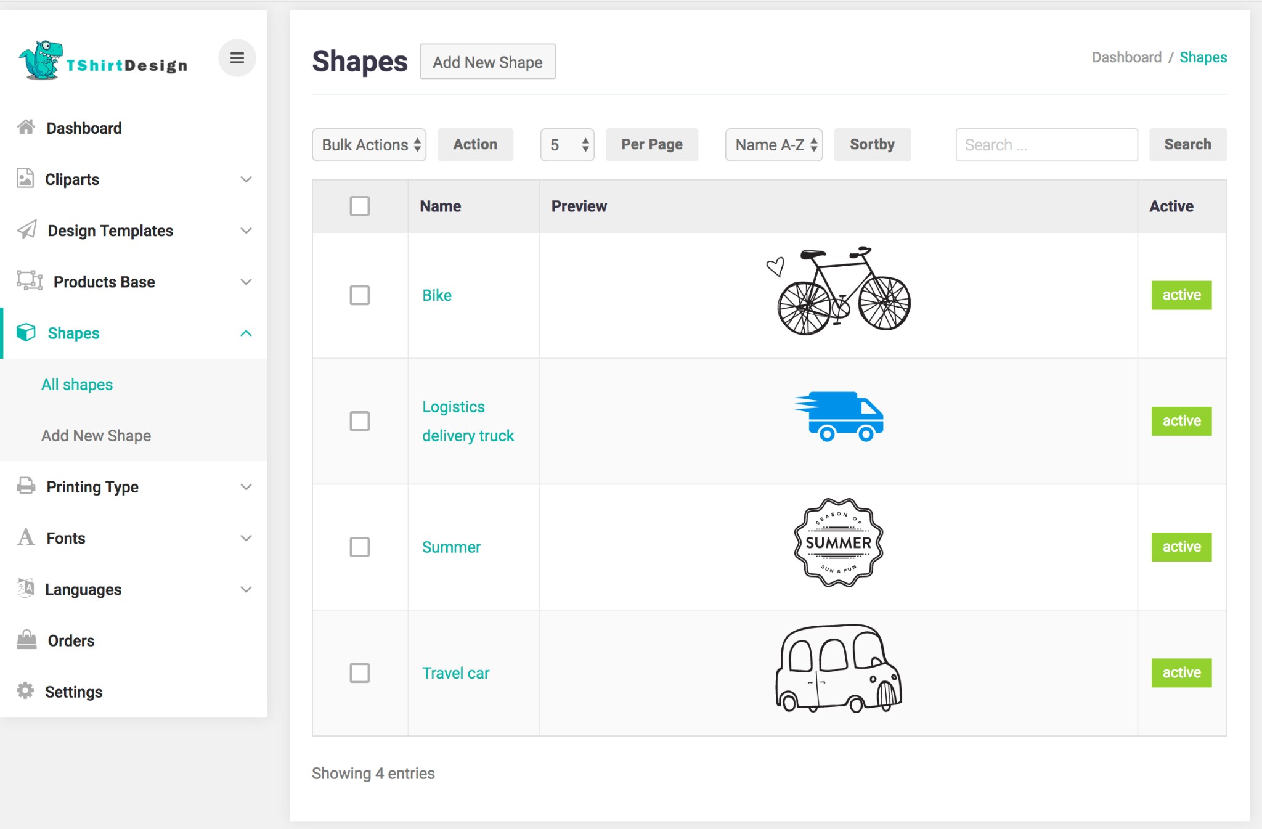Screen dimensions: 1262x829
Task: Click the green active badge for Summer
Action: point(1181,547)
